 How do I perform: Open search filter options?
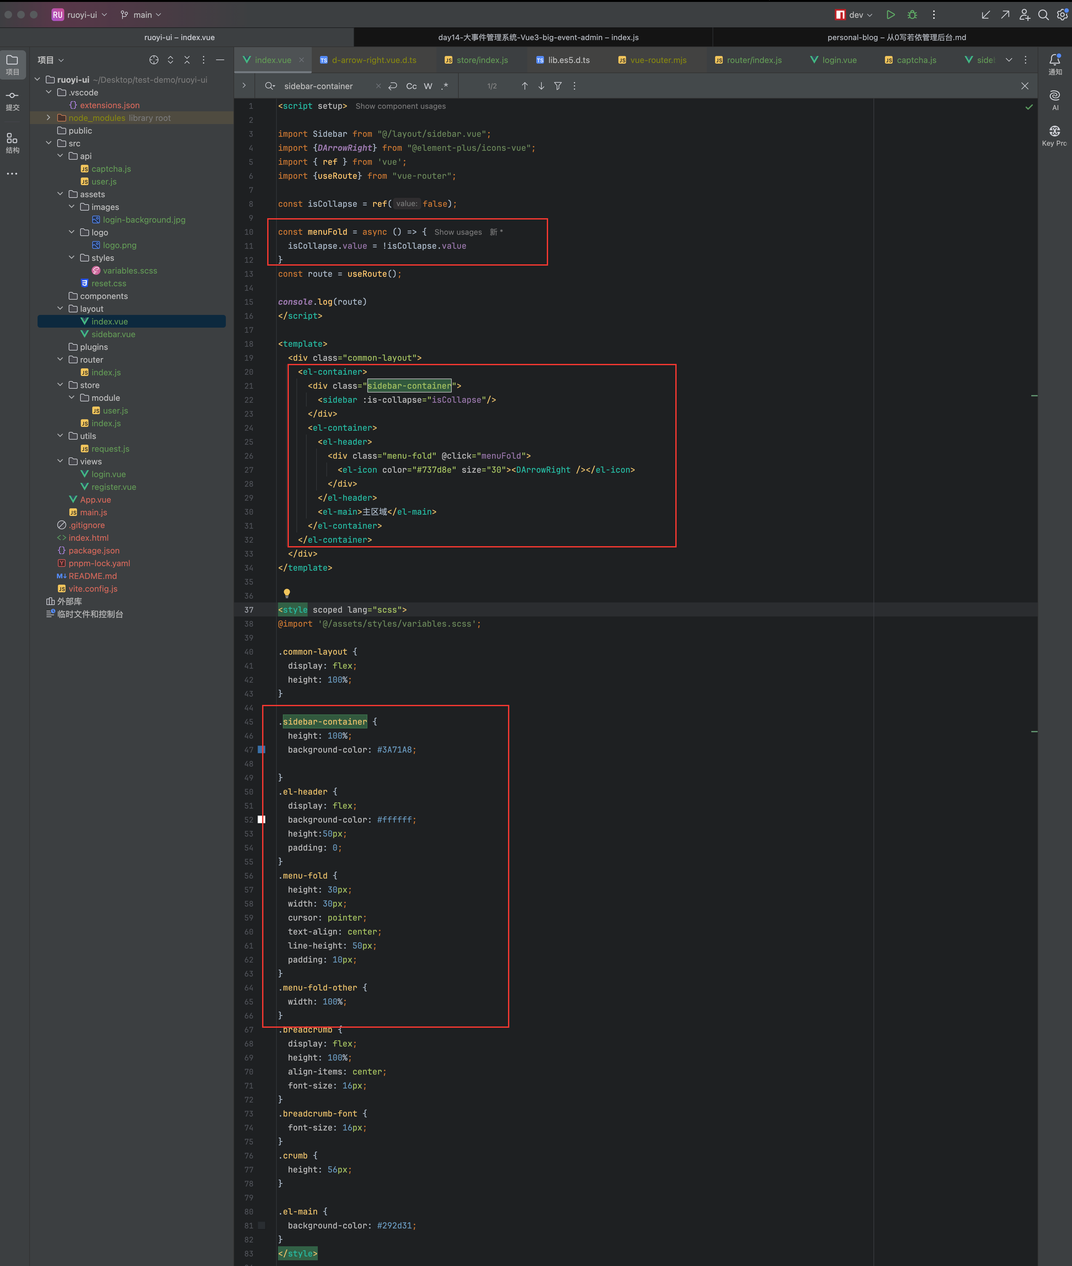(558, 86)
